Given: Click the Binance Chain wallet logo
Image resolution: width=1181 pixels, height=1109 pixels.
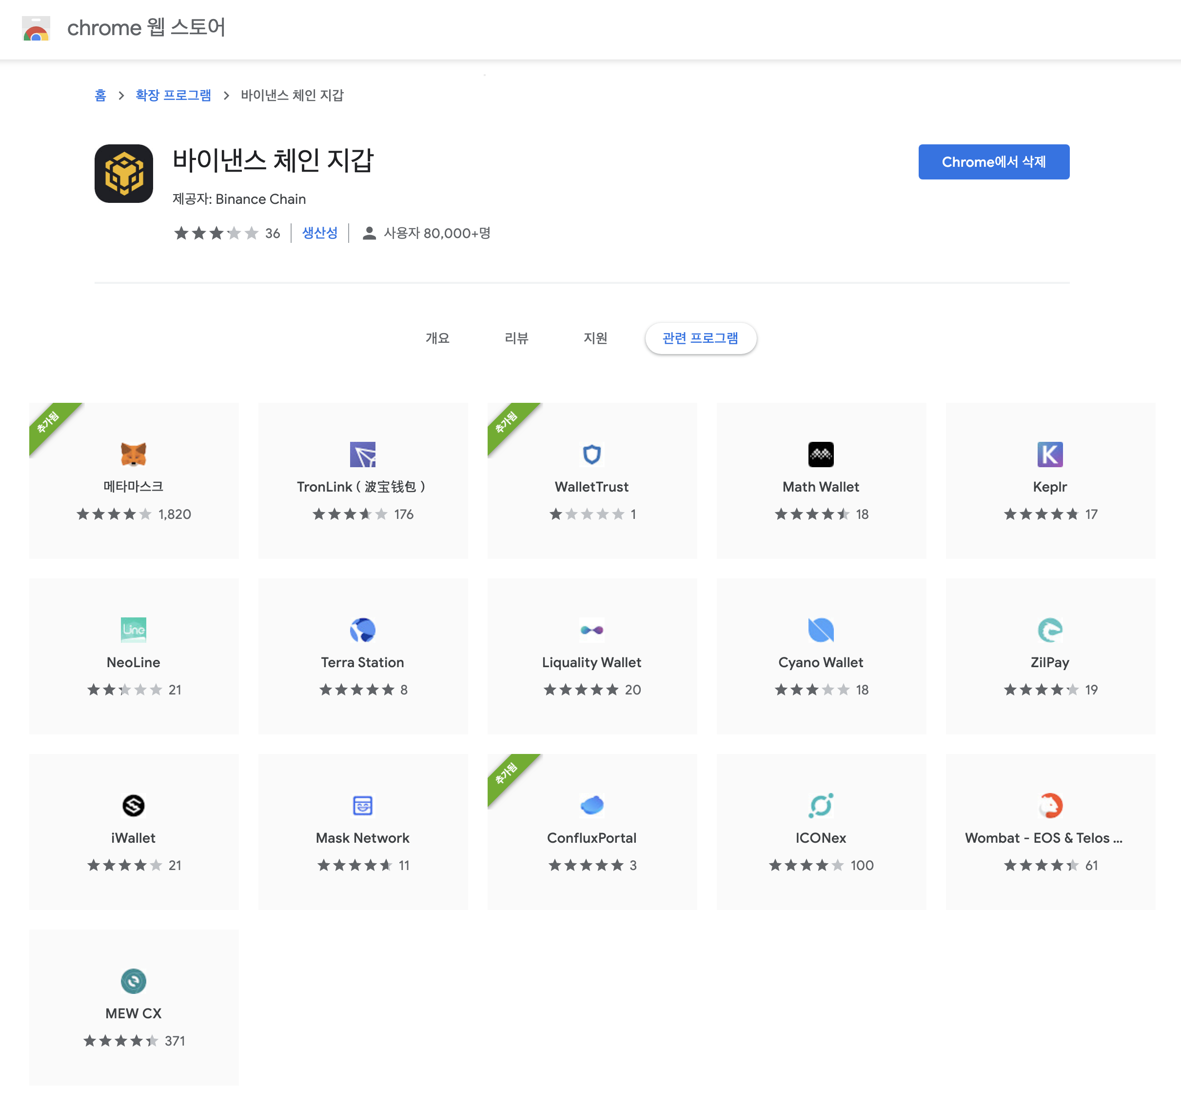Looking at the screenshot, I should 123,174.
